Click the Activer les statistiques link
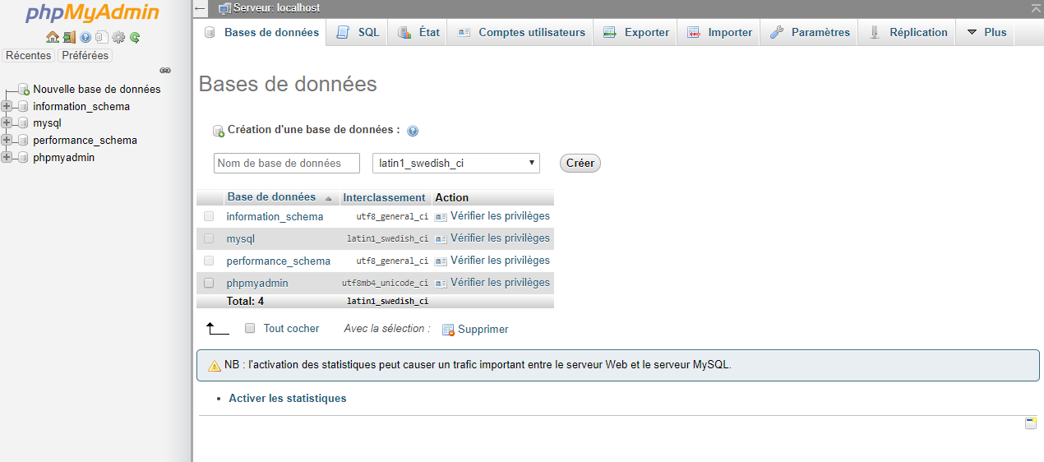 coord(287,398)
